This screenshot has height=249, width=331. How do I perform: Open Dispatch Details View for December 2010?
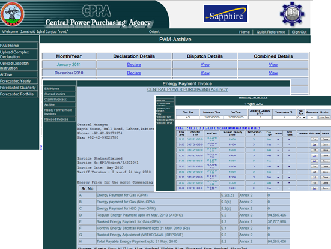(205, 73)
